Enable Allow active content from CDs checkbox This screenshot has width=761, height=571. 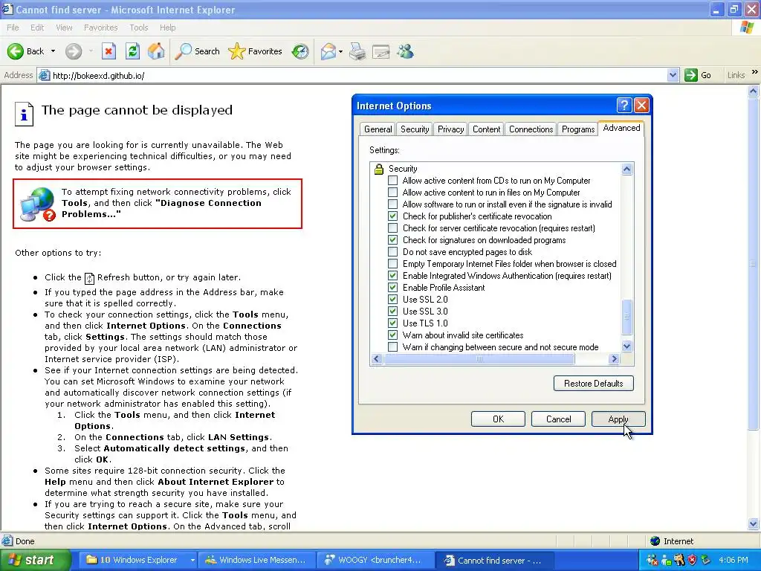[x=392, y=181]
